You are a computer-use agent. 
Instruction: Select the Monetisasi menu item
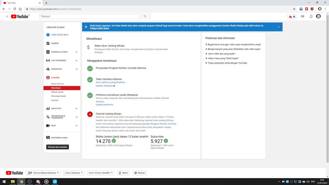point(62,88)
